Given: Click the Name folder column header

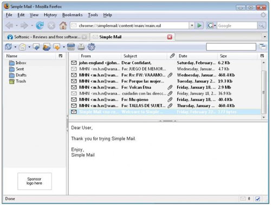Looking at the screenshot, I should pos(30,56).
